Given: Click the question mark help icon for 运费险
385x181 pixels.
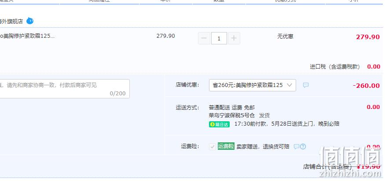Looking at the screenshot, I should click(x=303, y=147).
